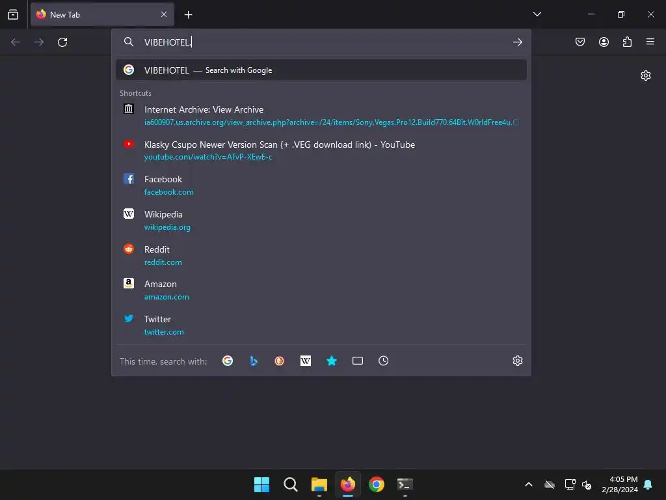Open search settings gear in dropdown

click(x=517, y=361)
